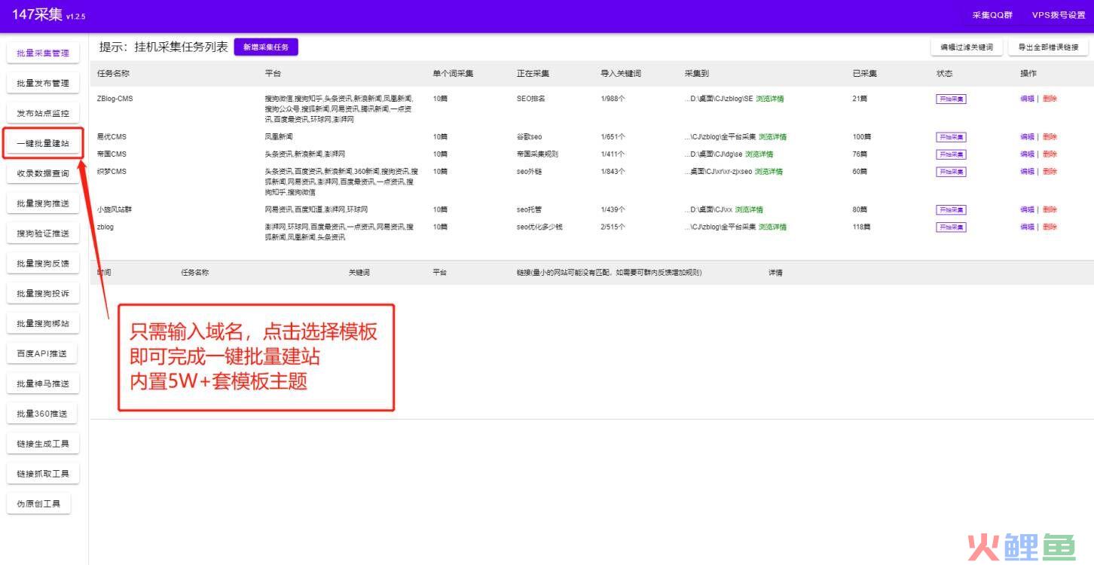The height and width of the screenshot is (565, 1094).
Task: Open 浏览详情 for 小旋风站群 row
Action: [749, 209]
